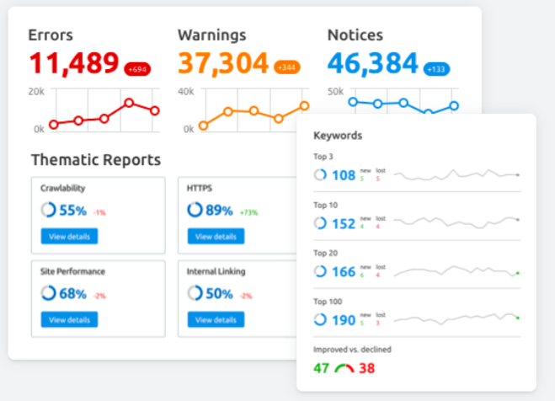555x401 pixels.
Task: Click the Top 3 keywords sparkline chart
Action: click(x=455, y=174)
